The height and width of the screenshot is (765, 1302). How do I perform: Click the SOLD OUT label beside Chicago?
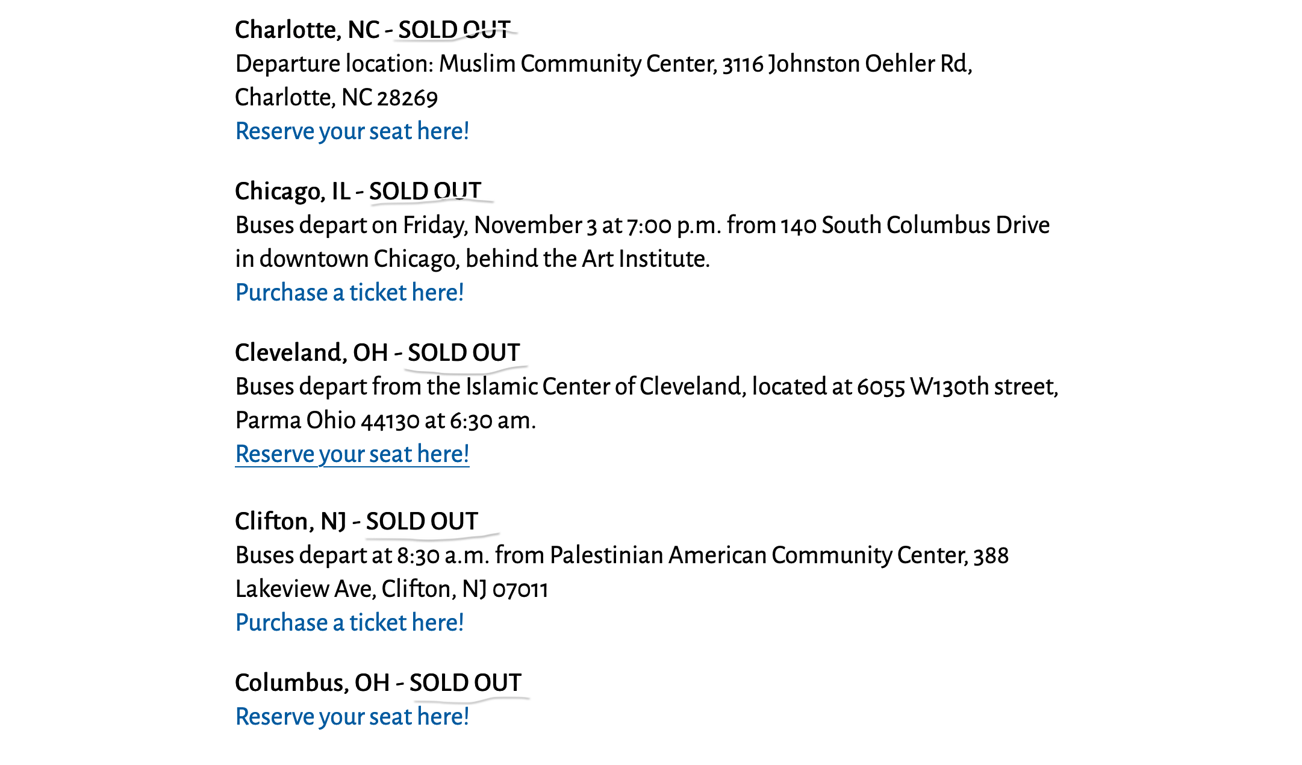(x=425, y=192)
